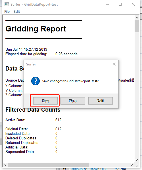
Task: Click the vertical scrollbar thumb
Action: pos(137,26)
